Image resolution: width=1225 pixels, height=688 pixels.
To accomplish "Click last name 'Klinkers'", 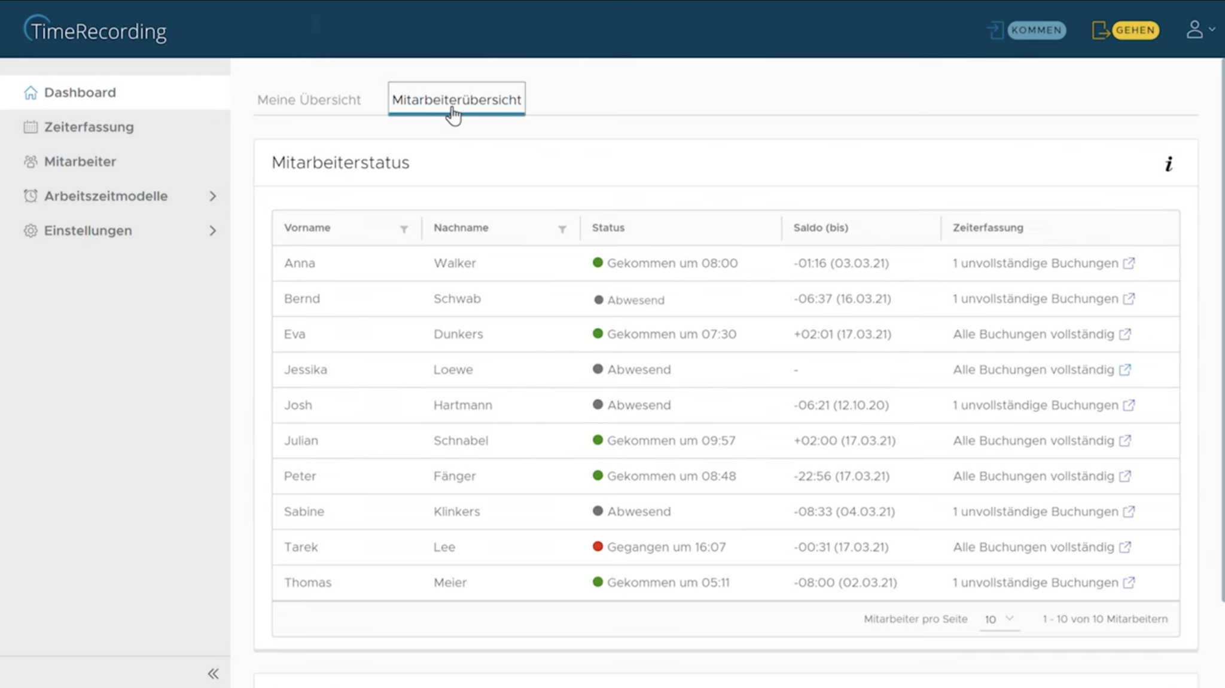I will tap(457, 512).
